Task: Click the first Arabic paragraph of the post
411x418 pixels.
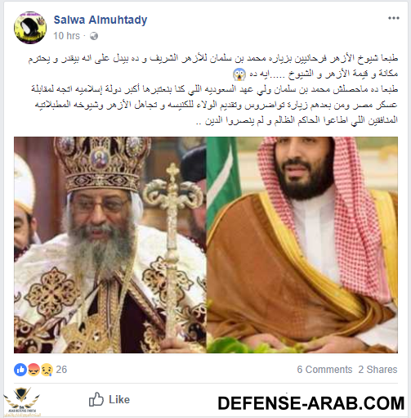Action: [213, 66]
